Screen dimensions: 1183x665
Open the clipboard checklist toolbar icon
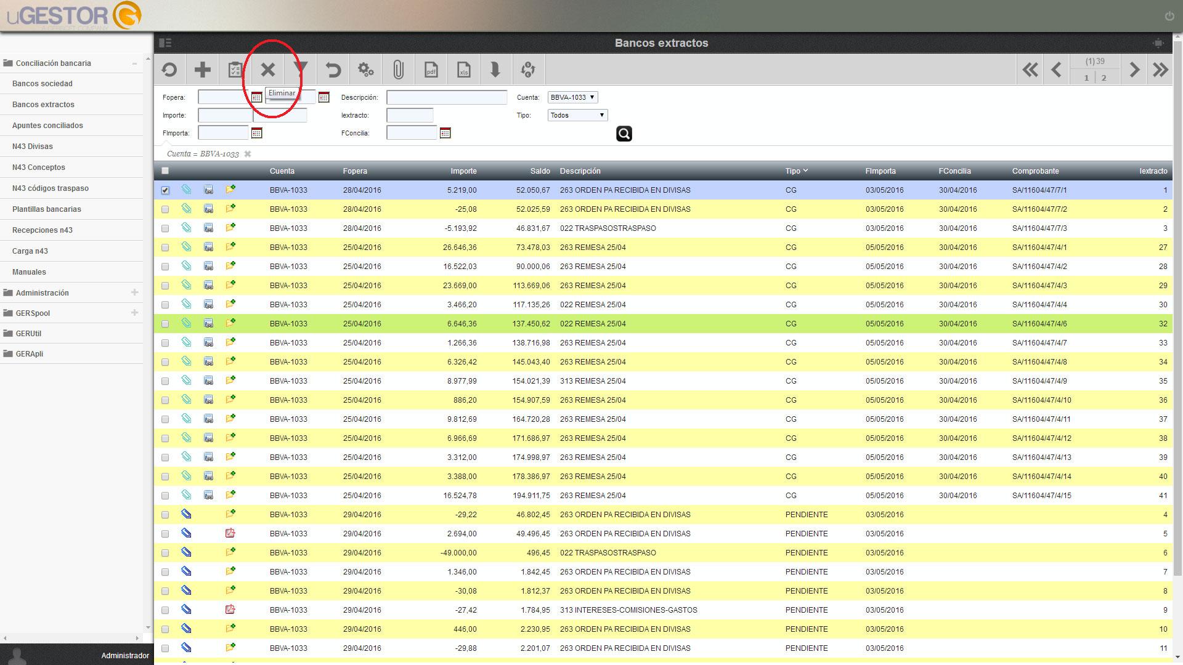(x=235, y=70)
